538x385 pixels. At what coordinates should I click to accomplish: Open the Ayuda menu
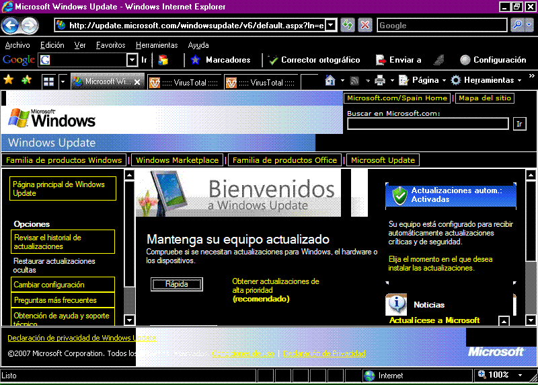(198, 45)
